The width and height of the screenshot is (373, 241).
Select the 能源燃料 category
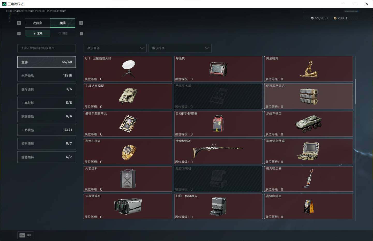click(47, 157)
